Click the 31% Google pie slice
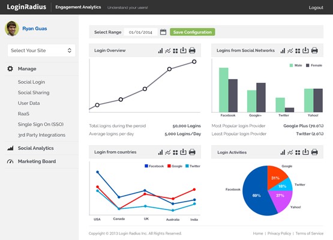This screenshot has height=240, width=333. tap(275, 178)
